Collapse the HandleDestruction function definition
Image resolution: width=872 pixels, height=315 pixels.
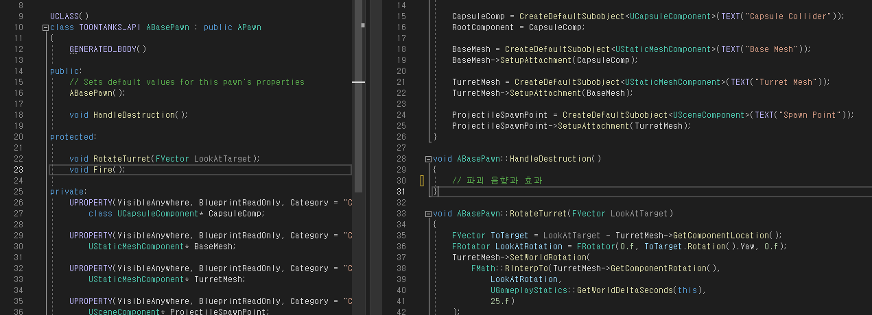point(427,159)
